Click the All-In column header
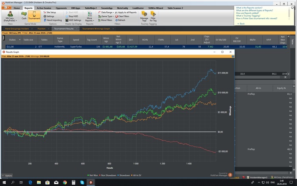 [258, 88]
